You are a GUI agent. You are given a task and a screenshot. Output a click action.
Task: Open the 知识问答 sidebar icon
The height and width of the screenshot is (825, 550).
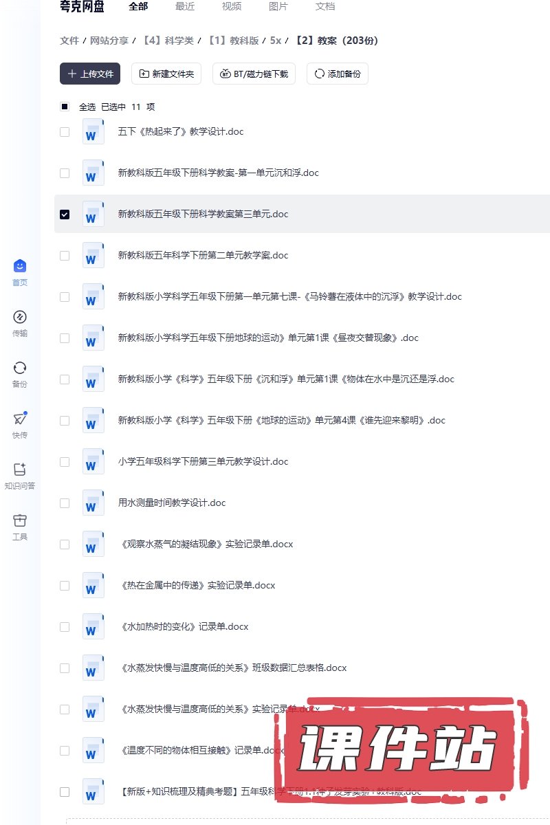(20, 470)
